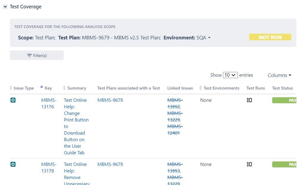Open test plan MBMS-9679 in MBMS-13178 row
The height and width of the screenshot is (185, 297).
110,164
